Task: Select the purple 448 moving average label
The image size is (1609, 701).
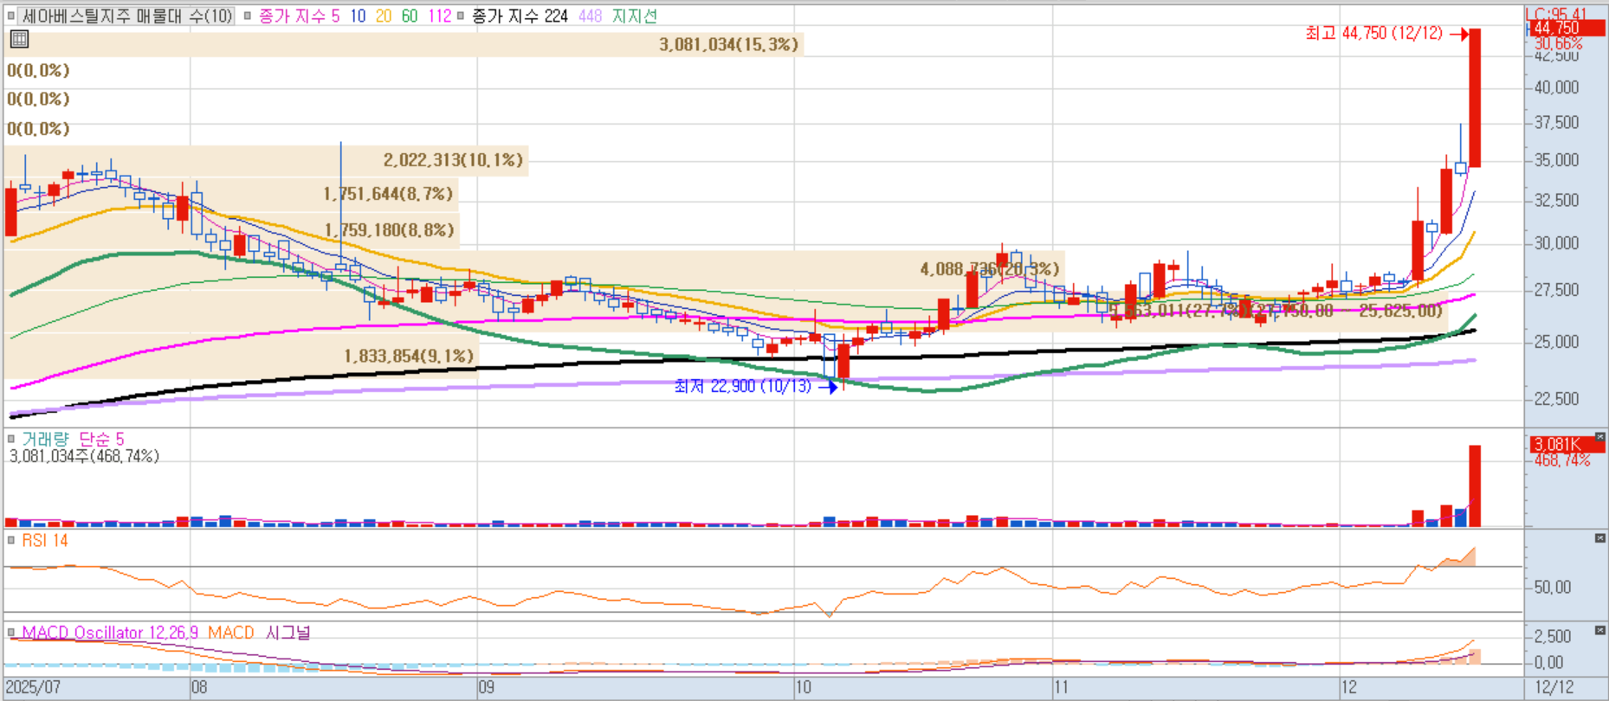Action: coord(591,16)
